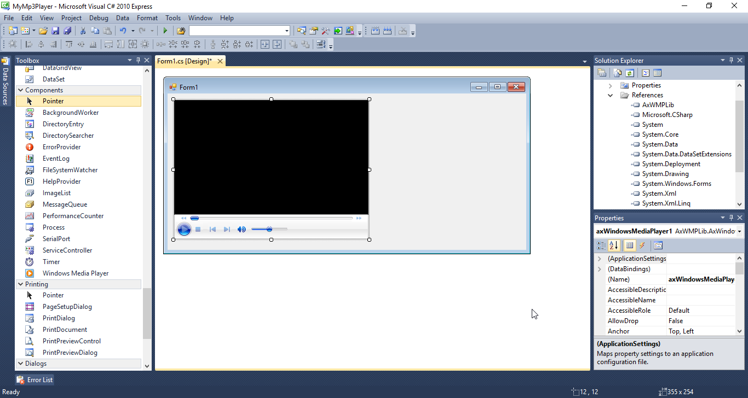Refresh the Solution Explorer

pyautogui.click(x=630, y=73)
